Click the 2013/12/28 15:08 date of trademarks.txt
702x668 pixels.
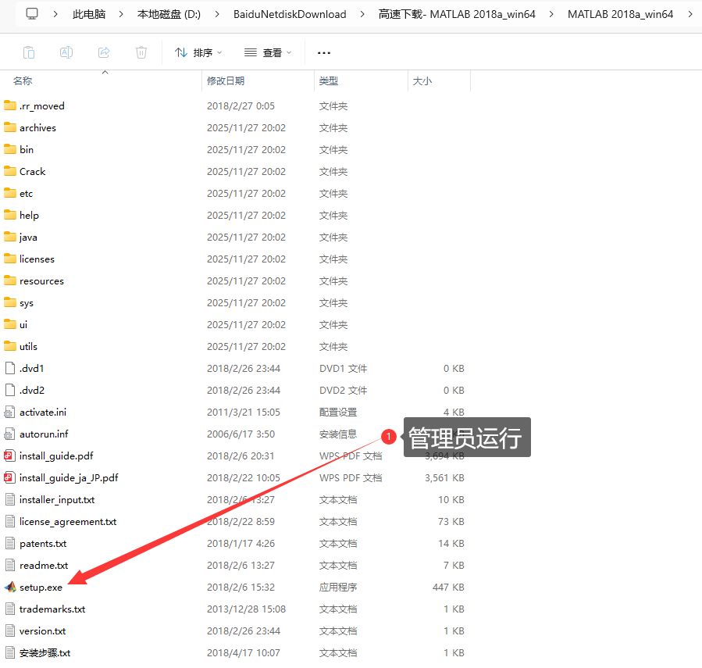tap(246, 609)
